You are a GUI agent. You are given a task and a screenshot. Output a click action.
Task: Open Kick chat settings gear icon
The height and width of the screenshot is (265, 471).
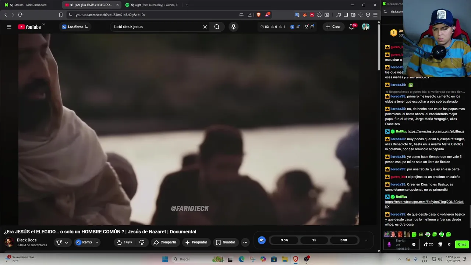click(x=449, y=244)
